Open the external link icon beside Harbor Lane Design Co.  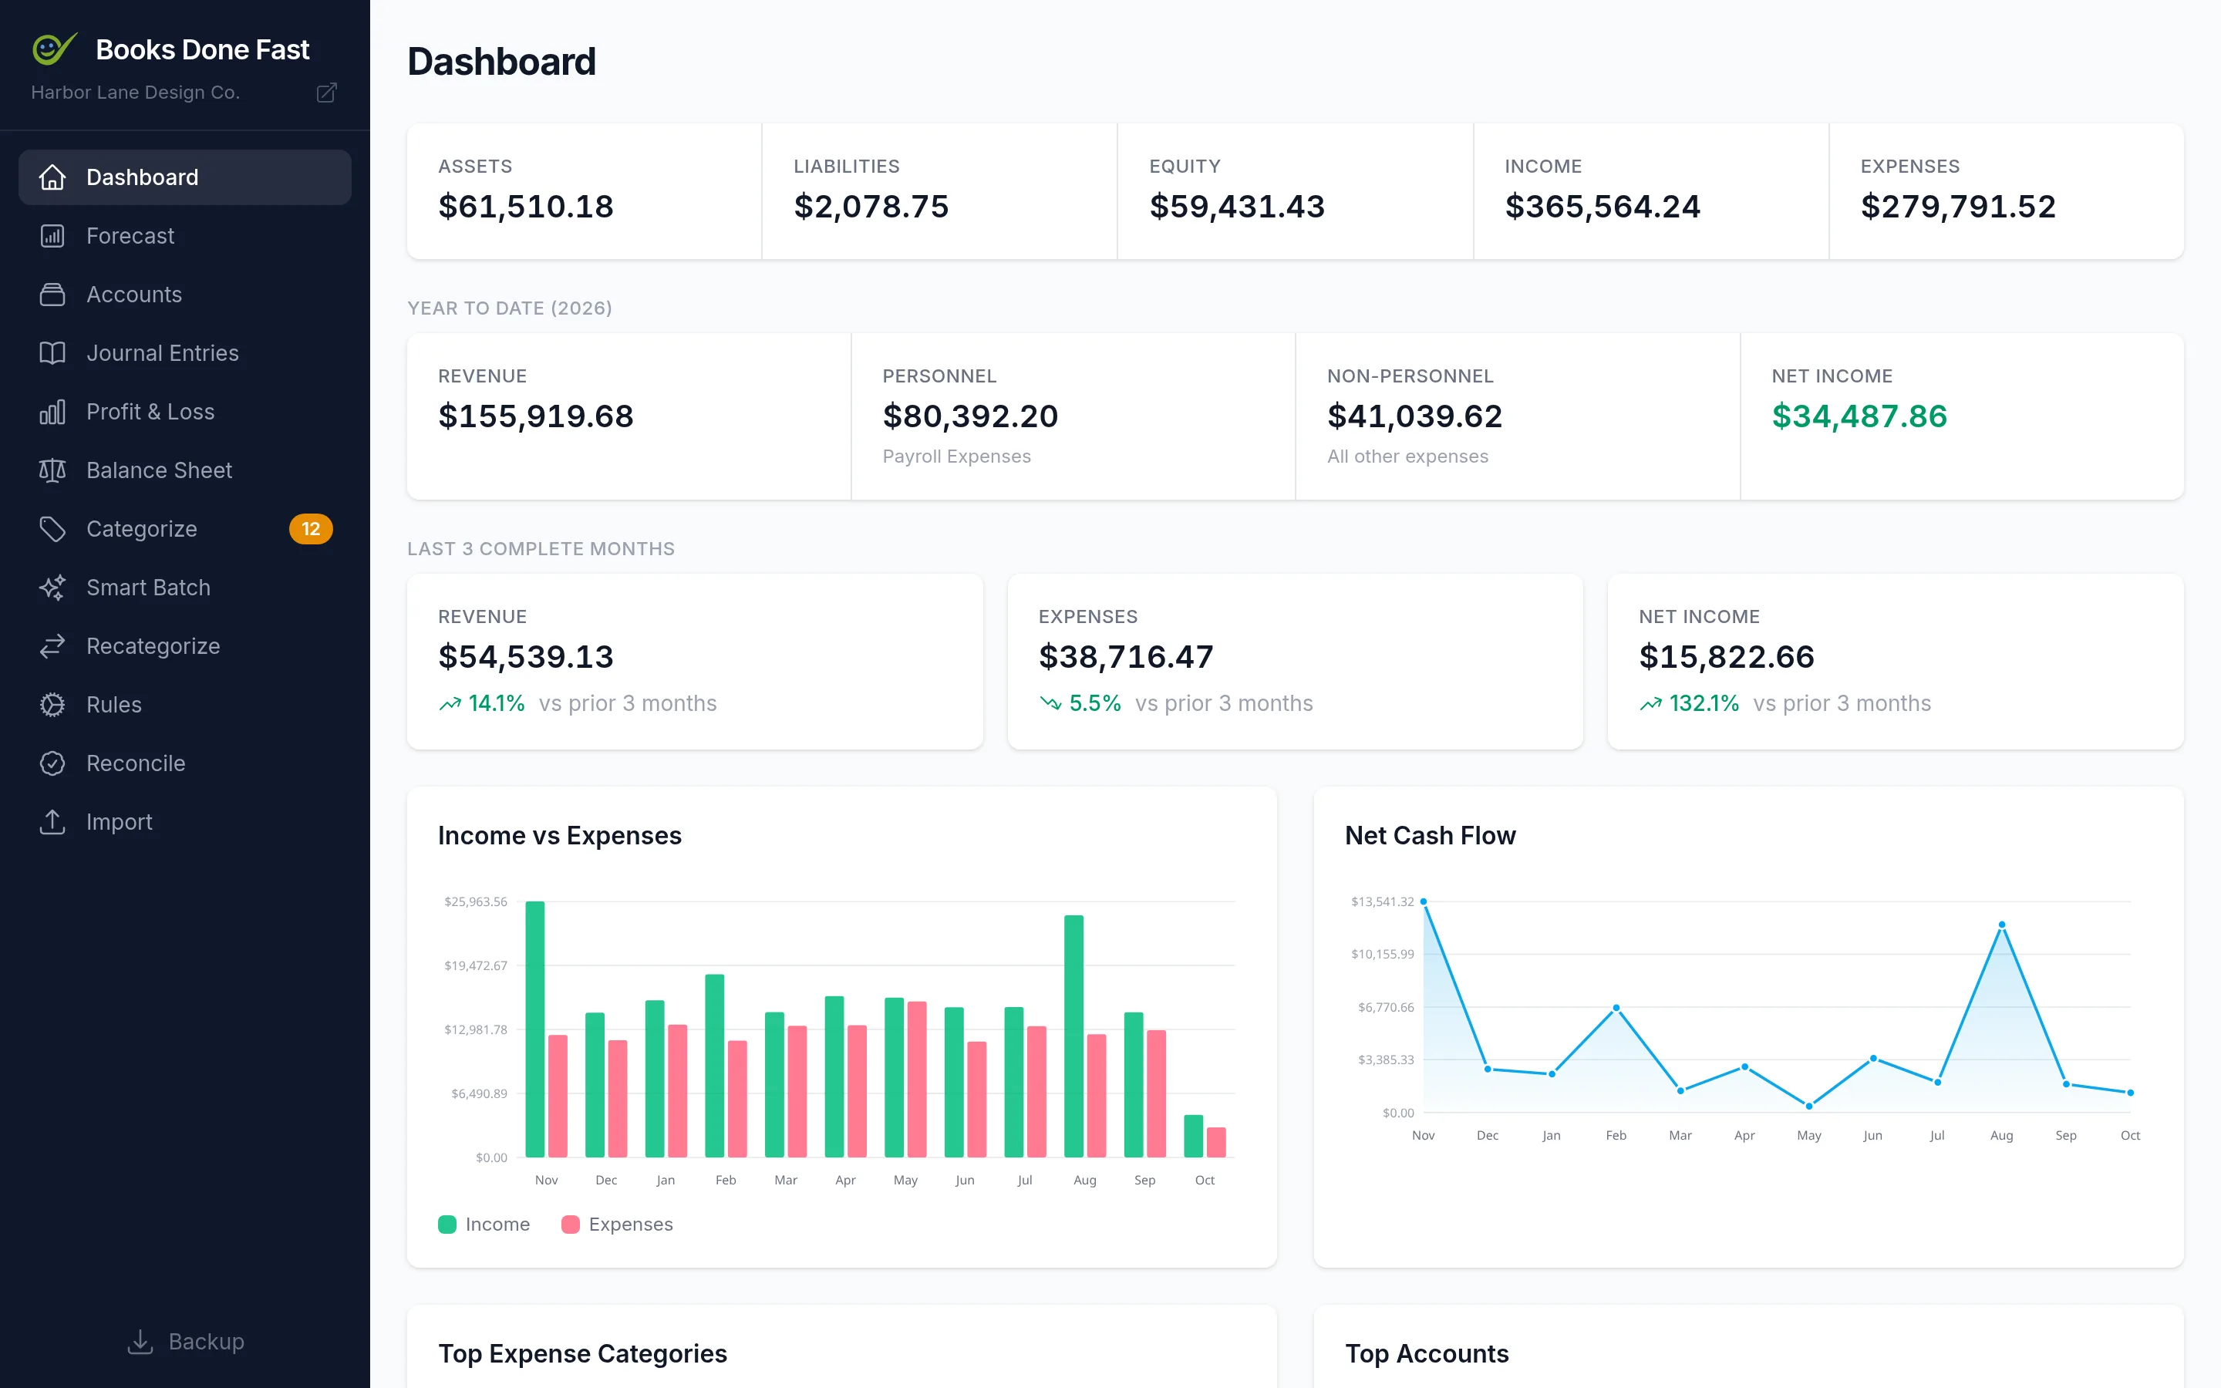coord(327,93)
